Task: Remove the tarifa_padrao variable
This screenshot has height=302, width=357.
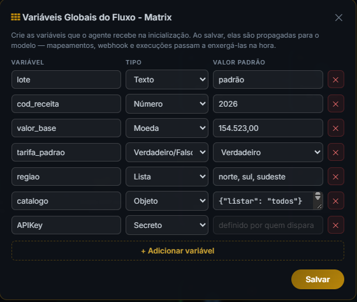Action: tap(335, 153)
